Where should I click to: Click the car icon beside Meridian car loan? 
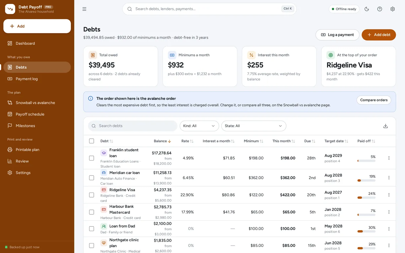coord(104,173)
